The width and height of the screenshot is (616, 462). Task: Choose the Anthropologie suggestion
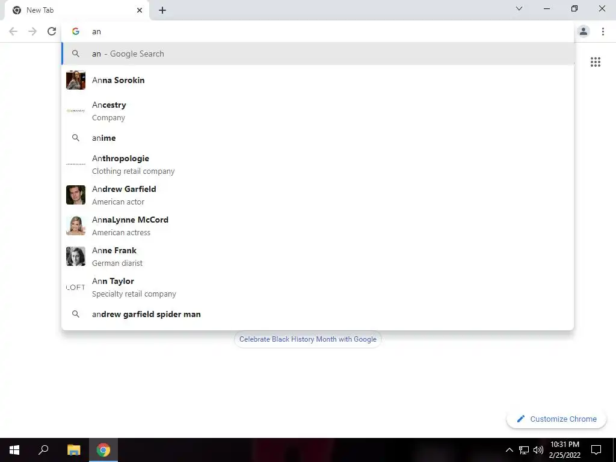(318, 164)
